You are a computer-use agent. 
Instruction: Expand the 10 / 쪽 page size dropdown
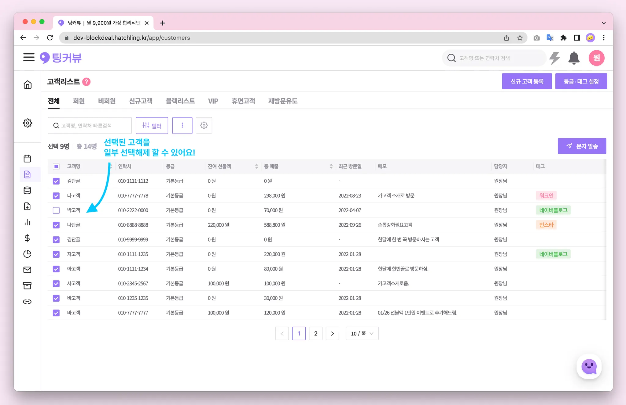pyautogui.click(x=362, y=334)
